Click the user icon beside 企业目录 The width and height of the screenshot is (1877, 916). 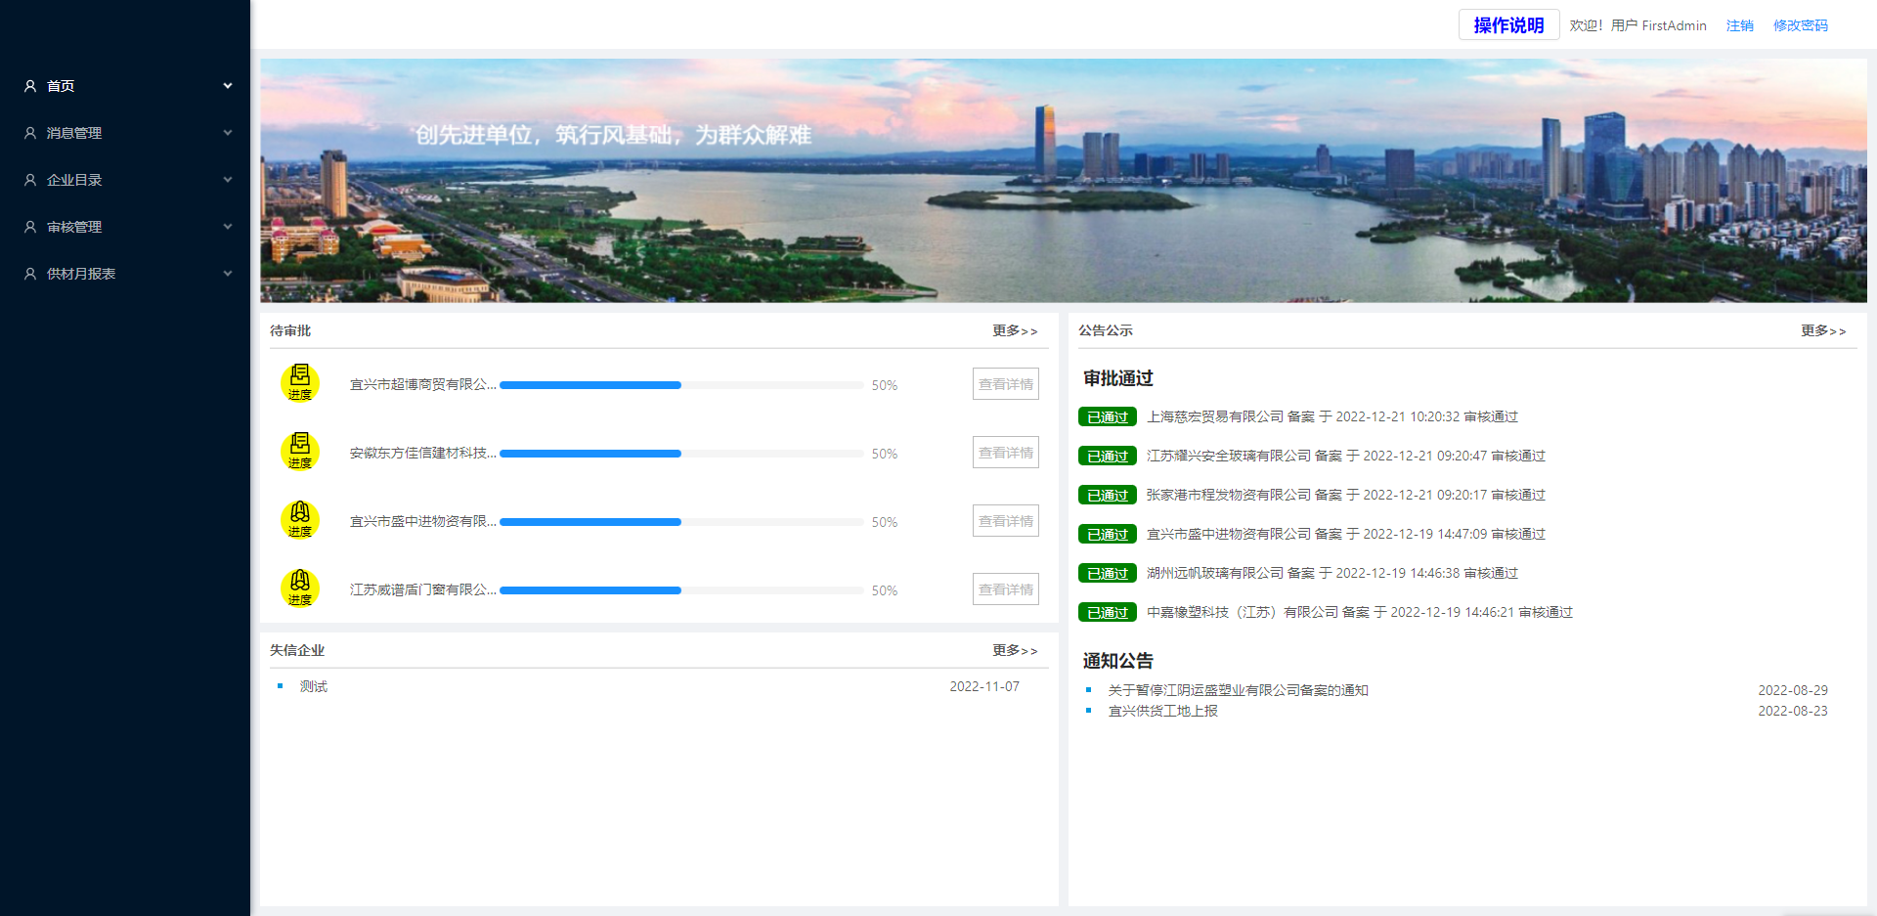tap(30, 180)
